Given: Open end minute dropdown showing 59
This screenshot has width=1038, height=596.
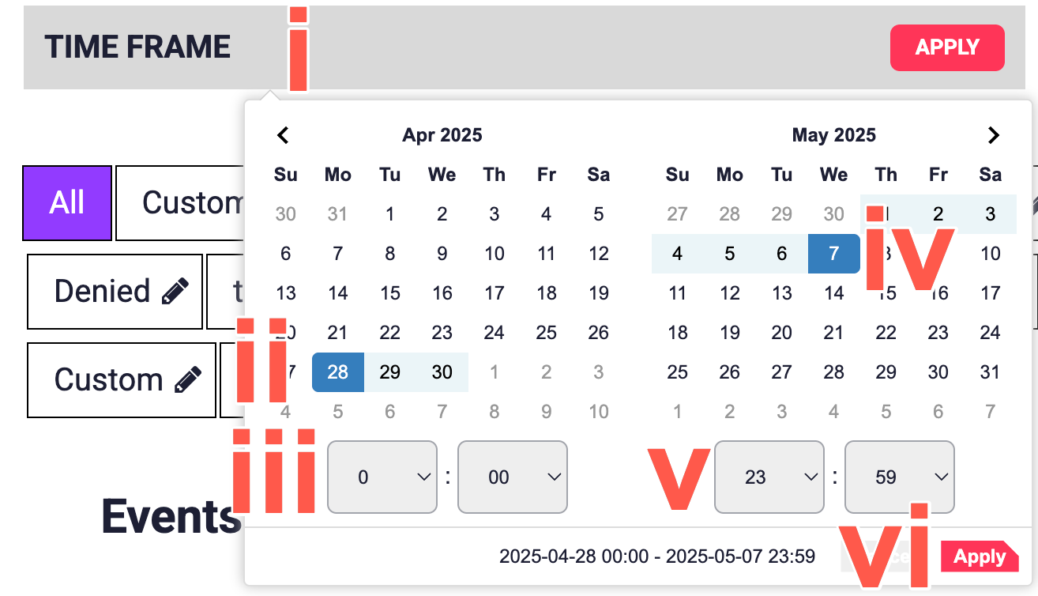Looking at the screenshot, I should point(900,477).
